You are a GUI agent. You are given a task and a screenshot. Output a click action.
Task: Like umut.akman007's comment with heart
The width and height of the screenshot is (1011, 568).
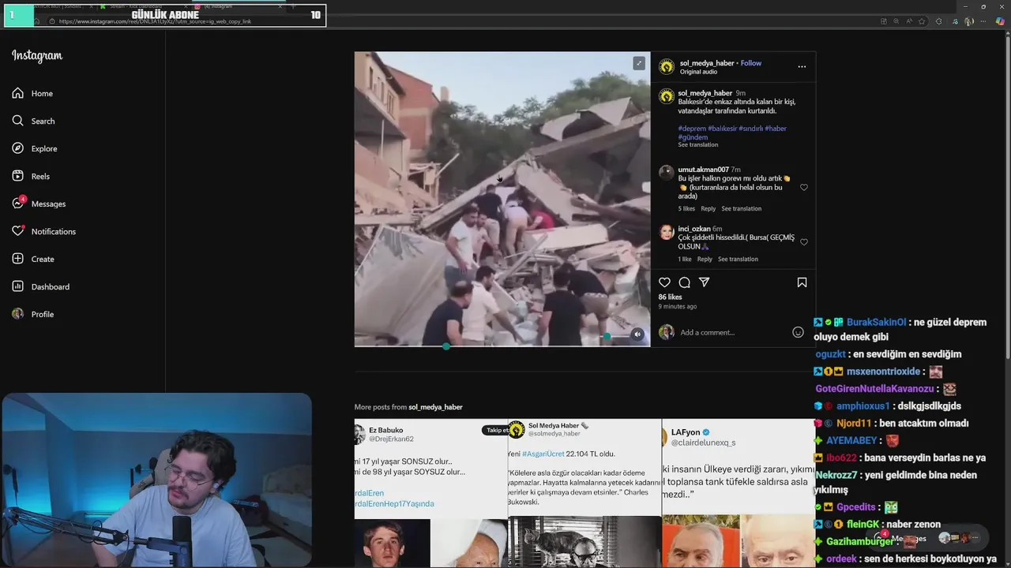804,188
